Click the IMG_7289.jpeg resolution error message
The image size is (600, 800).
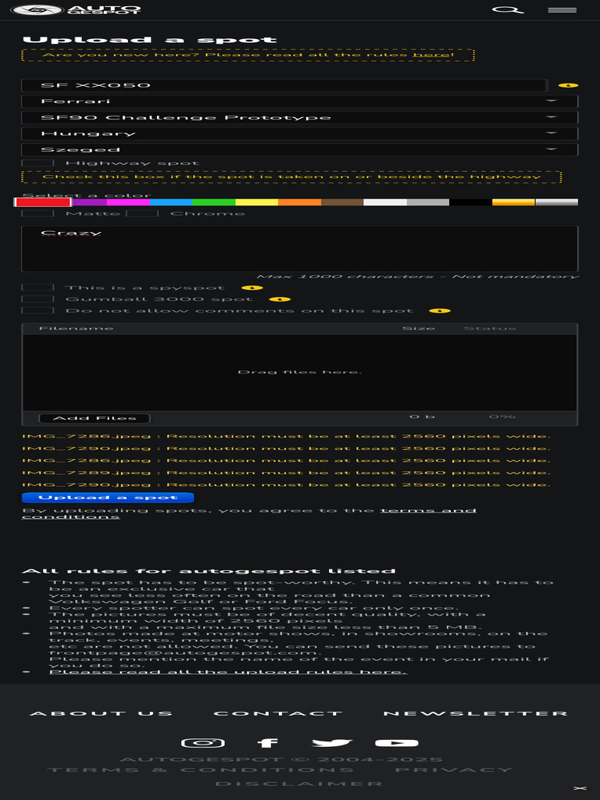point(286,473)
